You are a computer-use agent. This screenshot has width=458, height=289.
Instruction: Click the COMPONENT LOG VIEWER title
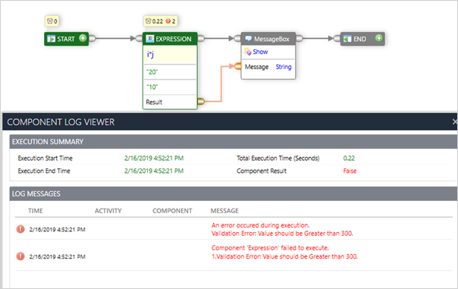click(x=61, y=122)
